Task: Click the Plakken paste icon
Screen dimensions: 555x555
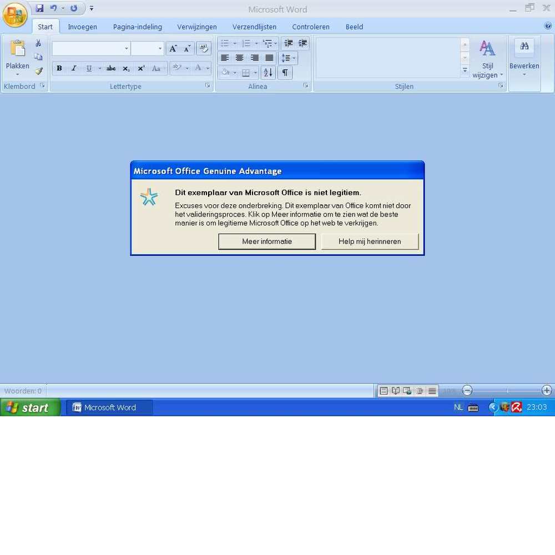Action: (17, 50)
